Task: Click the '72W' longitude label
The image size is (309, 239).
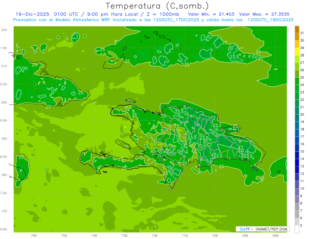Action: click(154, 236)
